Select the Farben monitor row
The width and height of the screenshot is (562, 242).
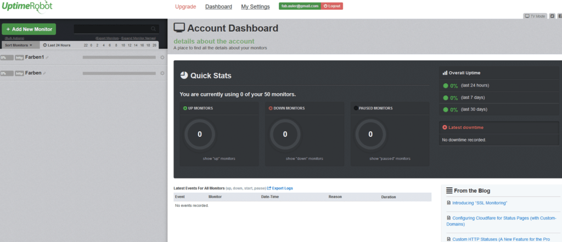click(83, 73)
